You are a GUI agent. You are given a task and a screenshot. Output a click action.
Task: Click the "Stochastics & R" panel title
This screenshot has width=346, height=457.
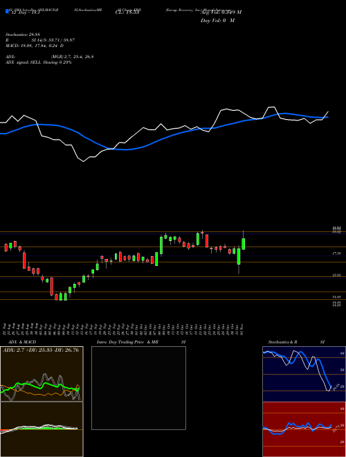coord(283,342)
